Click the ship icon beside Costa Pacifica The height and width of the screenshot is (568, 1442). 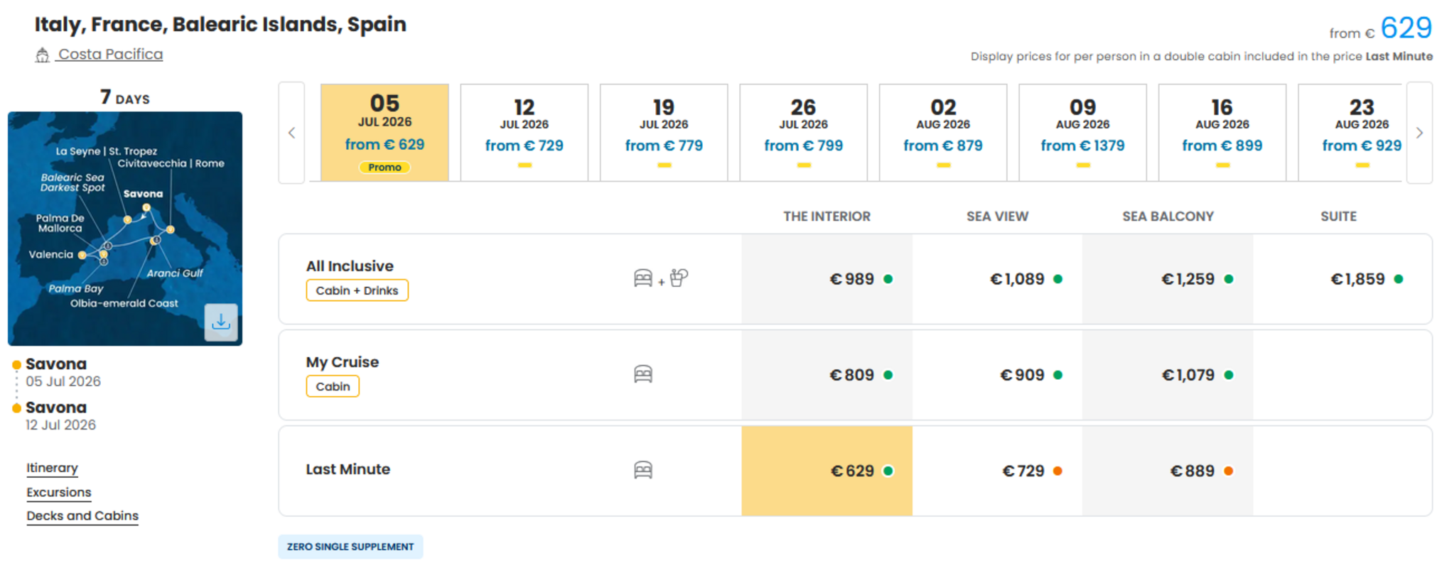pos(43,55)
